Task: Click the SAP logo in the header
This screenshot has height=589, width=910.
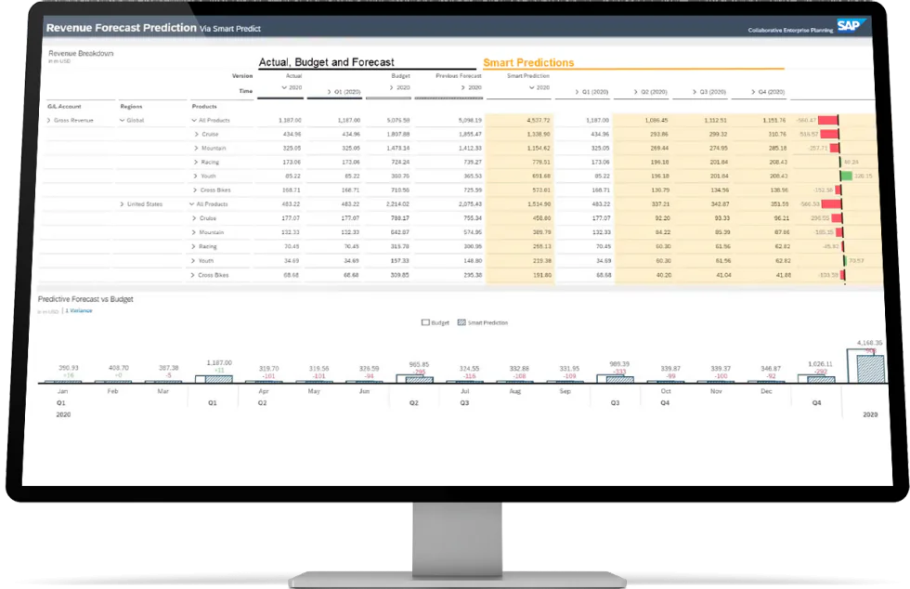Action: 851,26
